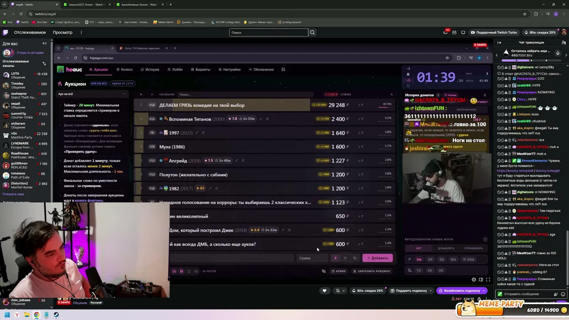Screen dimensions: 569x320
Task: Click 'Показать еще' to expand channels list
Action: 13,194
